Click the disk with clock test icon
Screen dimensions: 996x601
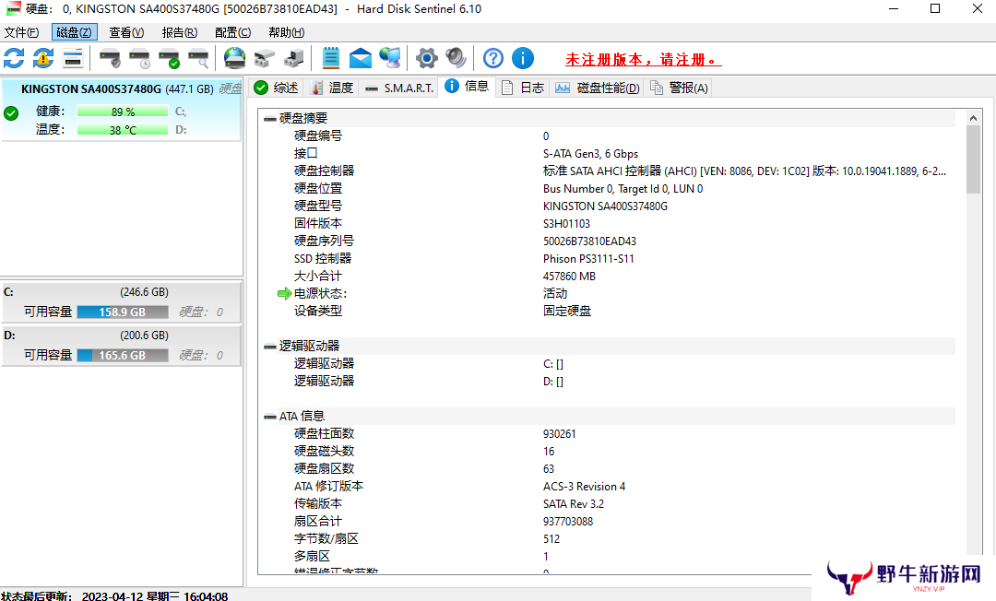click(140, 58)
